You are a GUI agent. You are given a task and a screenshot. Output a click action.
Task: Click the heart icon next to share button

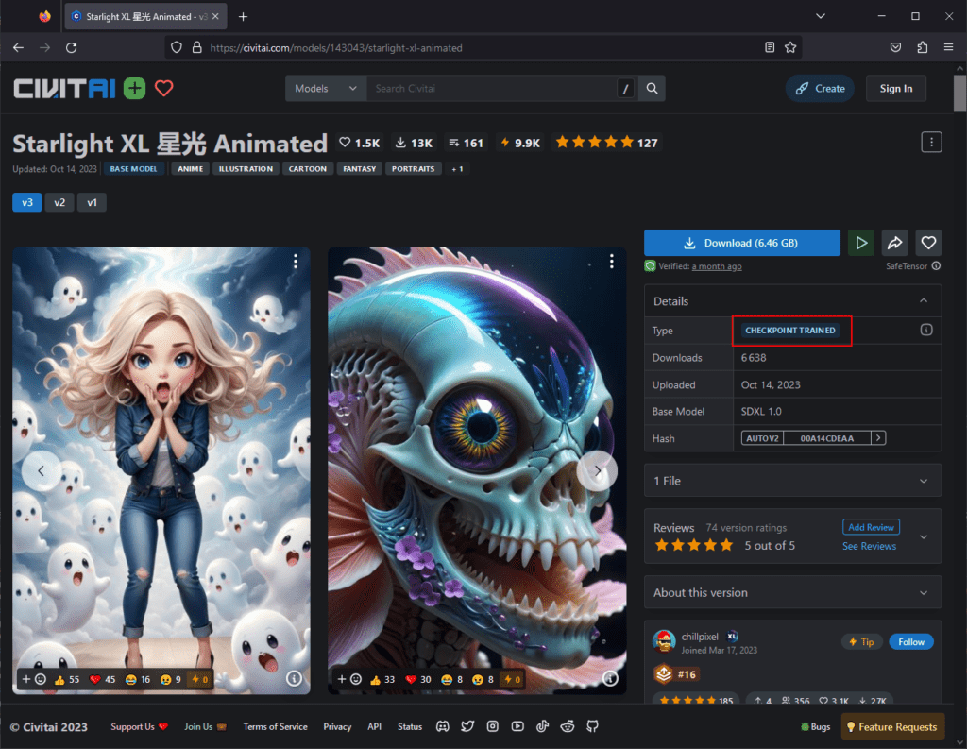929,243
